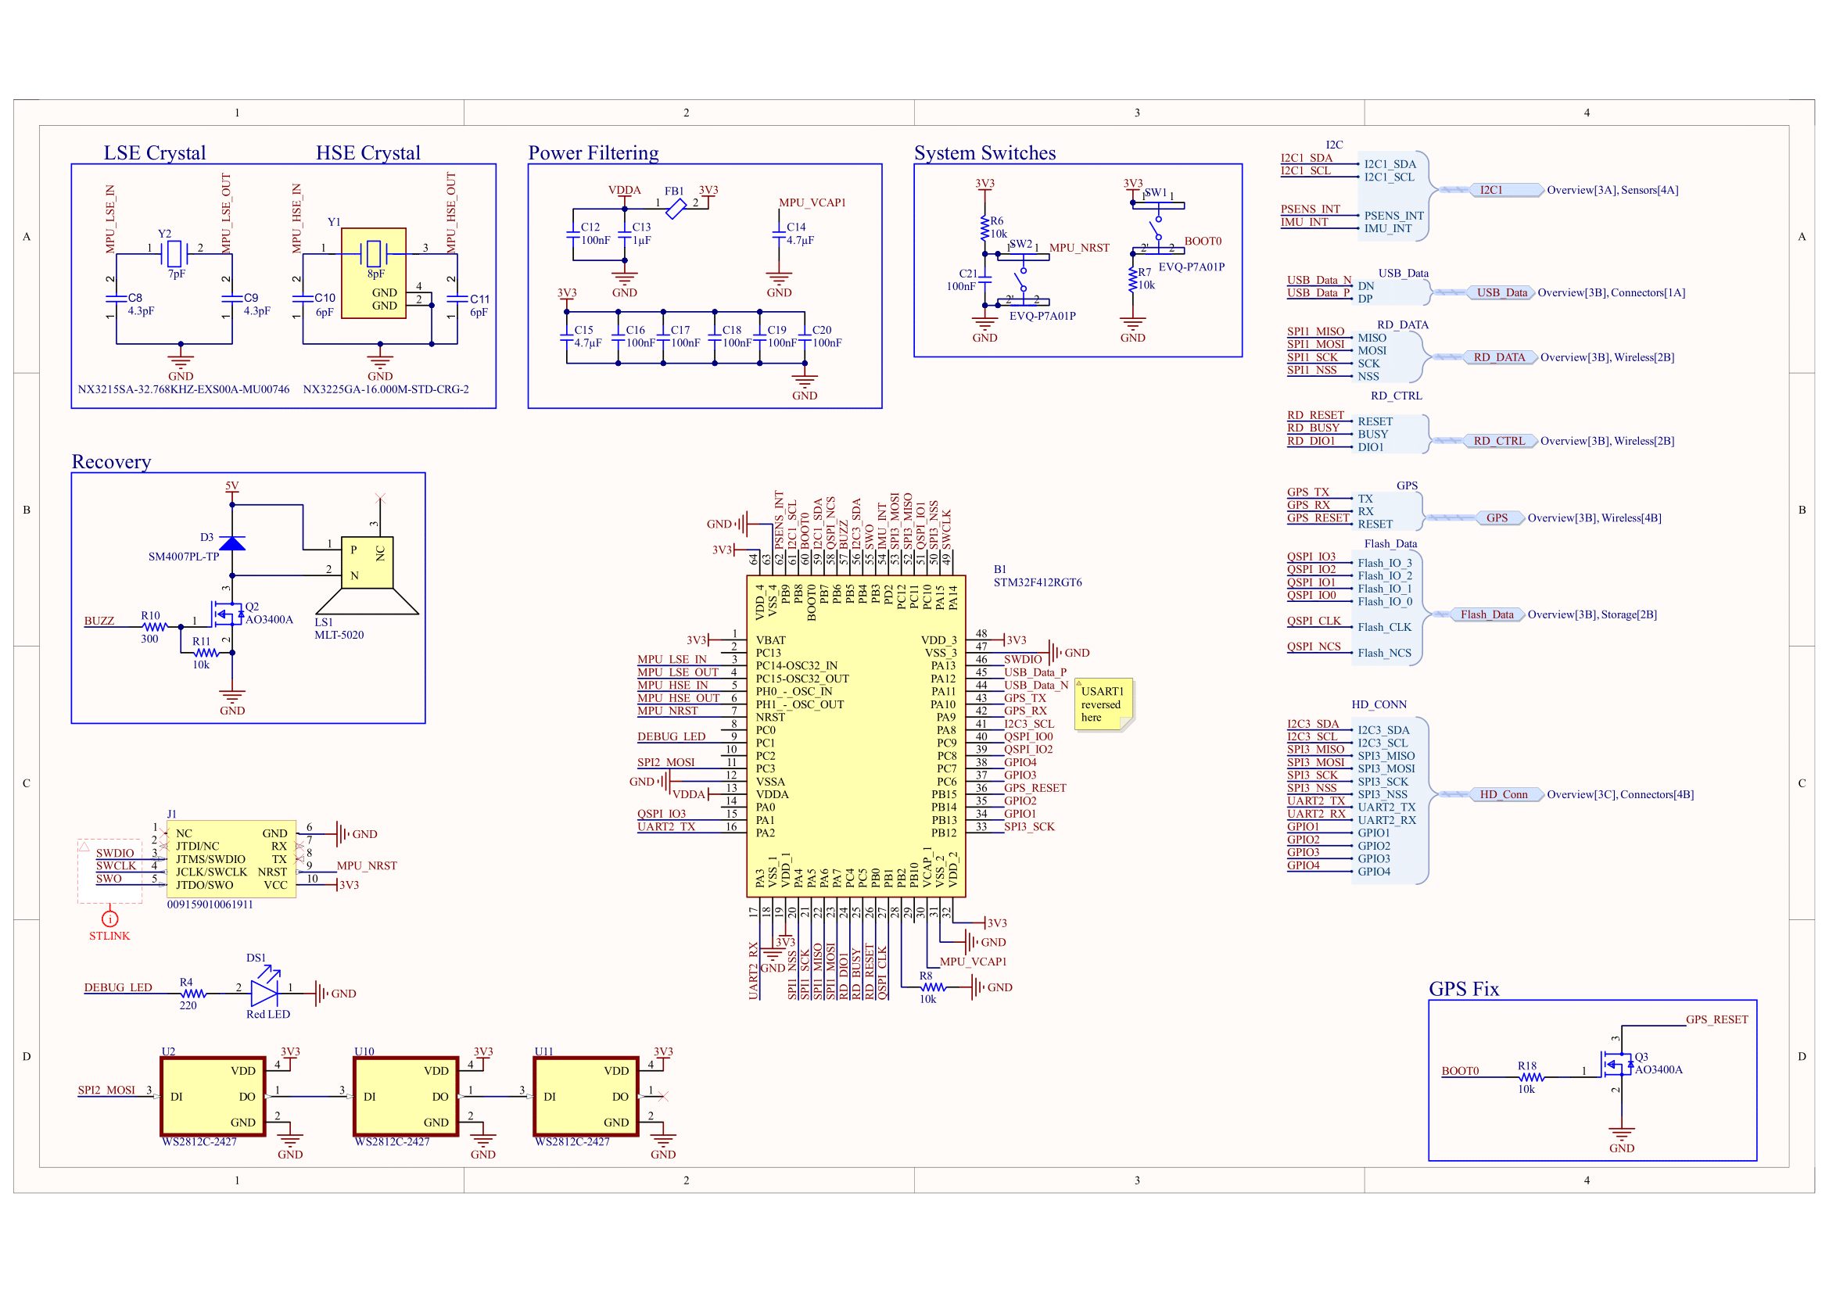The height and width of the screenshot is (1293, 1829).
Task: Open the USART1 reversed here note
Action: 1104,704
